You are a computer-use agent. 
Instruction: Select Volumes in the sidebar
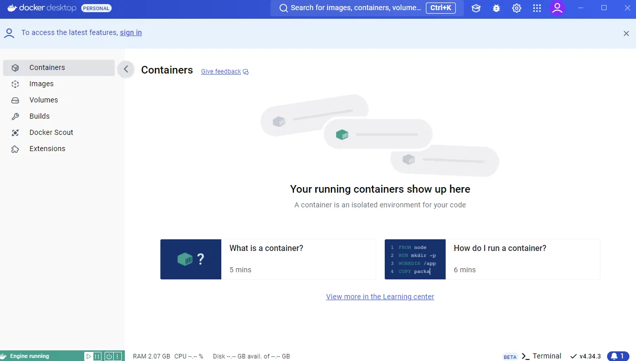point(59,100)
